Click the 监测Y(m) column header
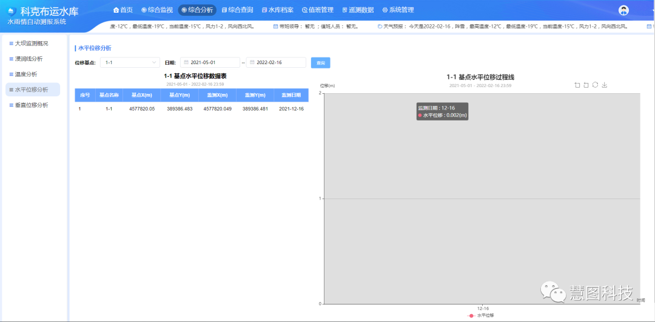Screen dimensions: 655x322 (x=255, y=95)
